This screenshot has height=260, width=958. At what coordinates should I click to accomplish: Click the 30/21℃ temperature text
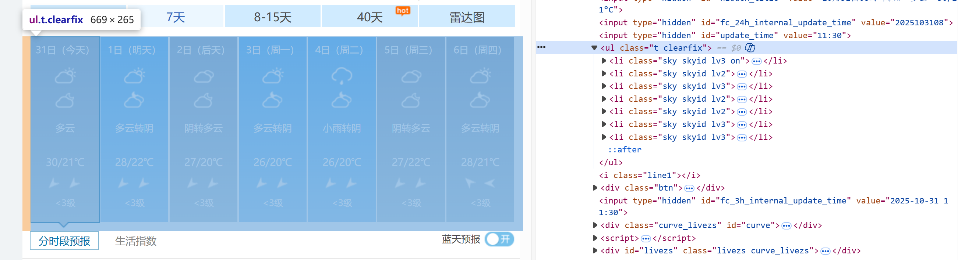(65, 162)
